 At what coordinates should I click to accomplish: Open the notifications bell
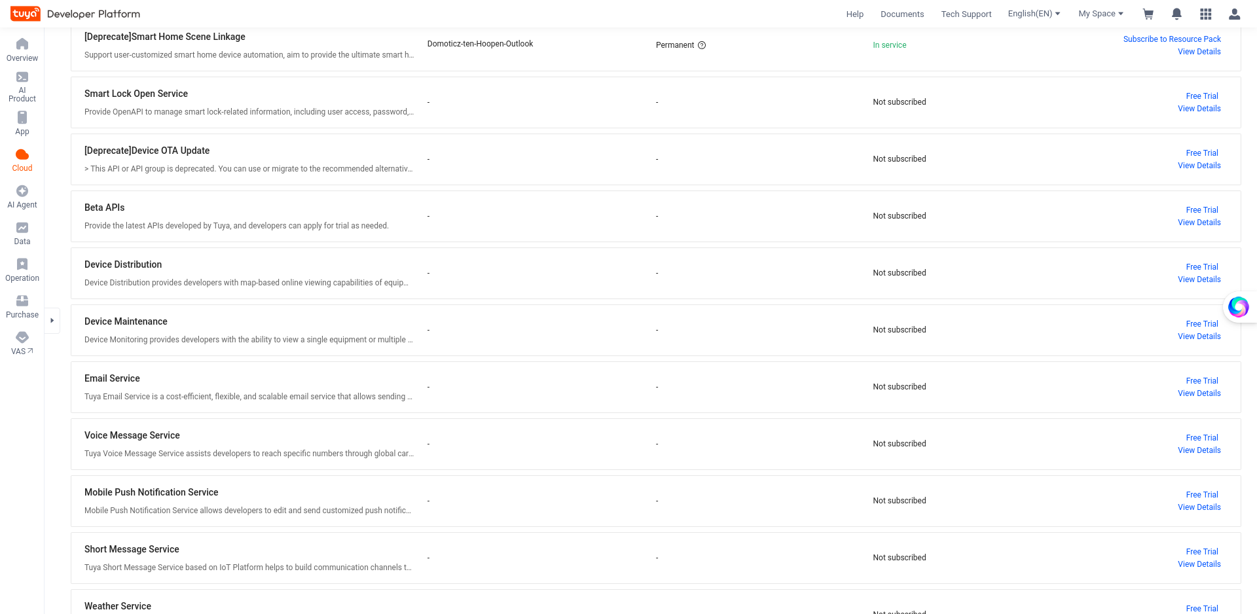1176,14
